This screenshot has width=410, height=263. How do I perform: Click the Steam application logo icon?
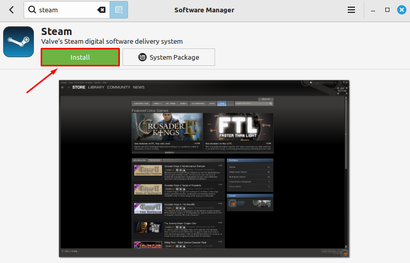(x=19, y=42)
